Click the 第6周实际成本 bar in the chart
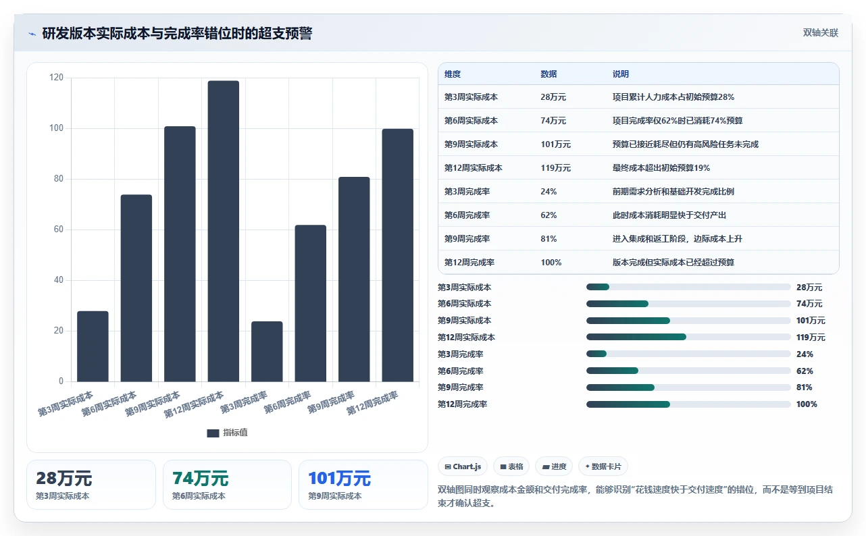The width and height of the screenshot is (866, 536). [x=136, y=288]
